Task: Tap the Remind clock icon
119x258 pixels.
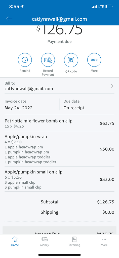Action: pos(25,60)
